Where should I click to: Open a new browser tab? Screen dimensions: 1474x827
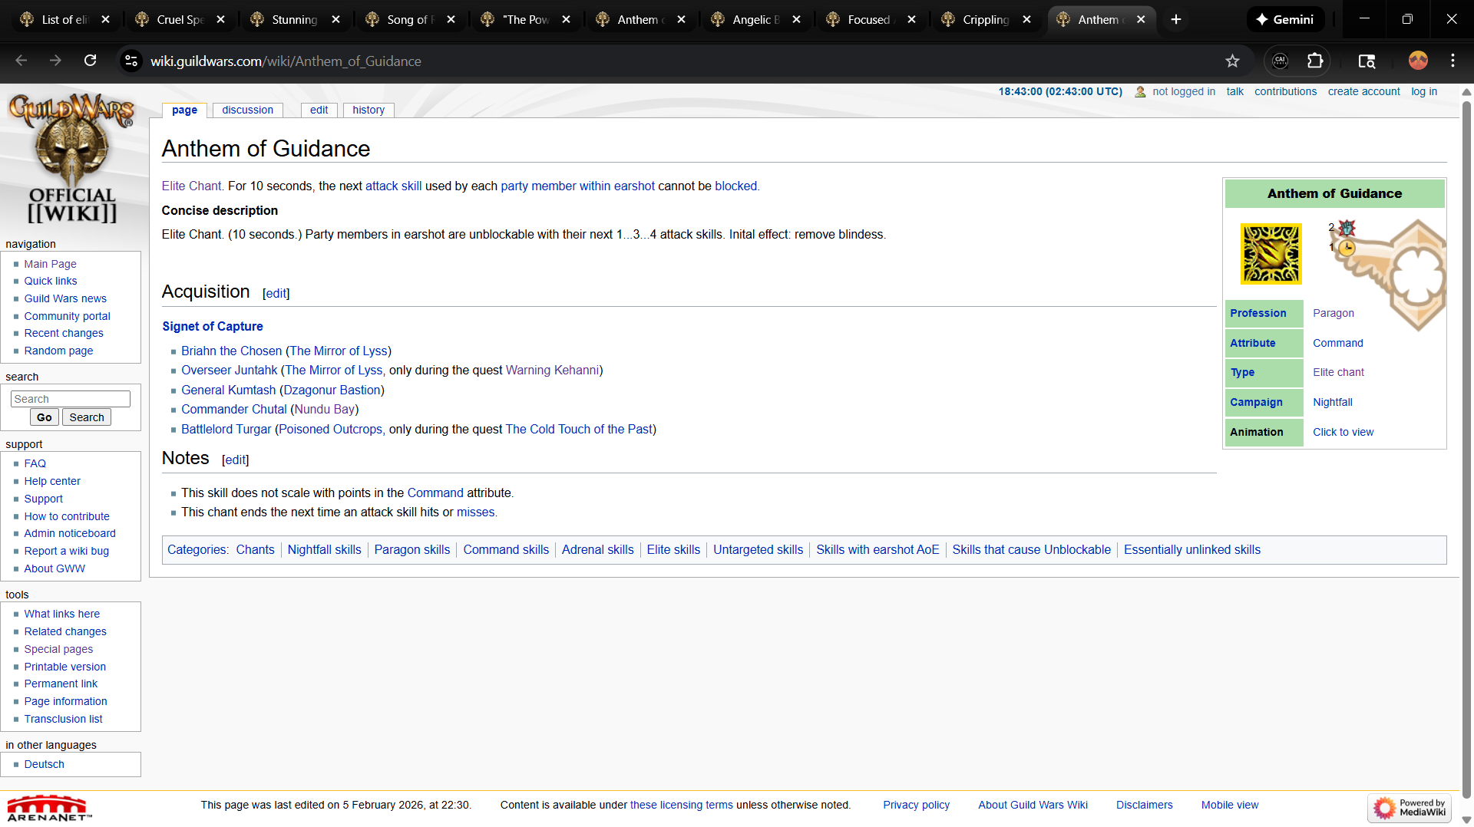point(1175,19)
